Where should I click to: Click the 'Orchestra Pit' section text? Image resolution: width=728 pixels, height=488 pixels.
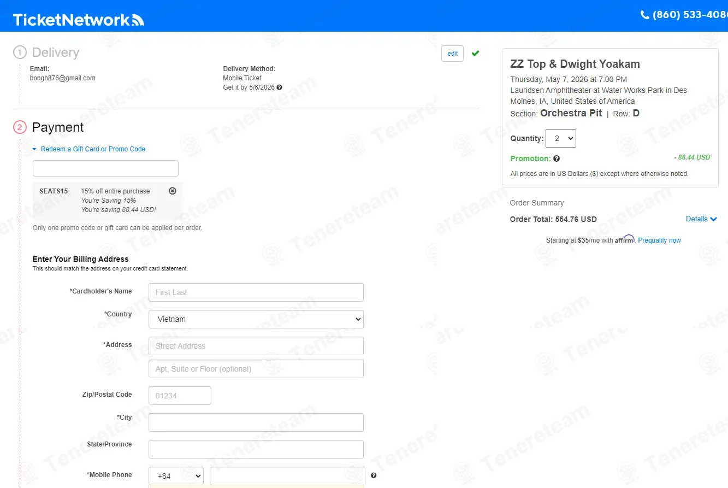pos(571,113)
